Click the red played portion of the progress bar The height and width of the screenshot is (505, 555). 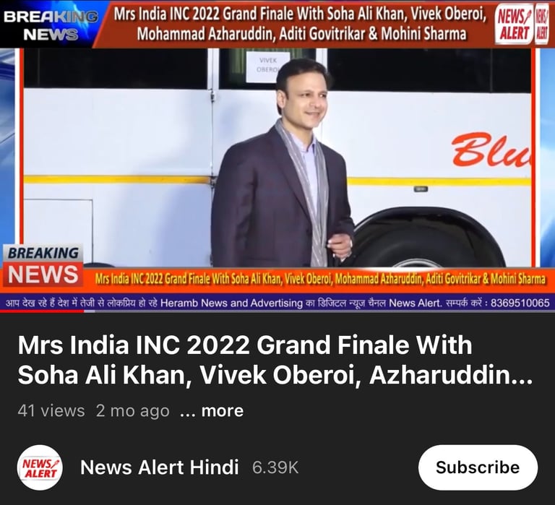pyautogui.click(x=42, y=311)
